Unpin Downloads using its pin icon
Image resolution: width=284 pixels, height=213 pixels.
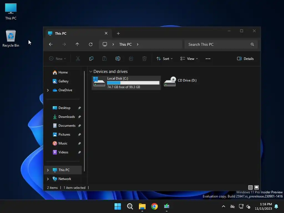[x=79, y=117]
